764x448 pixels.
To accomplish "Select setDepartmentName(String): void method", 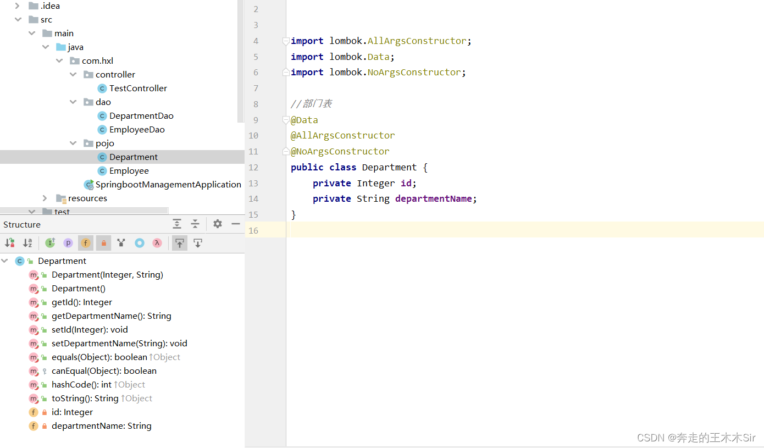I will point(119,344).
